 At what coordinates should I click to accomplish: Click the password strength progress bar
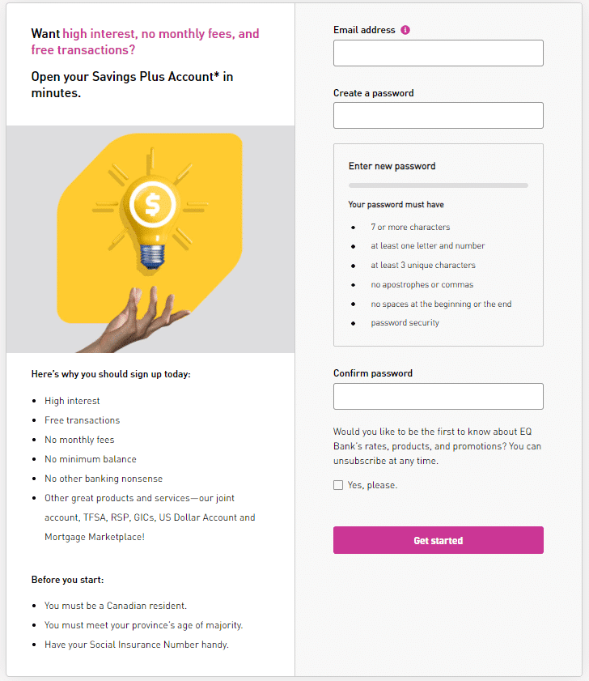coord(438,185)
